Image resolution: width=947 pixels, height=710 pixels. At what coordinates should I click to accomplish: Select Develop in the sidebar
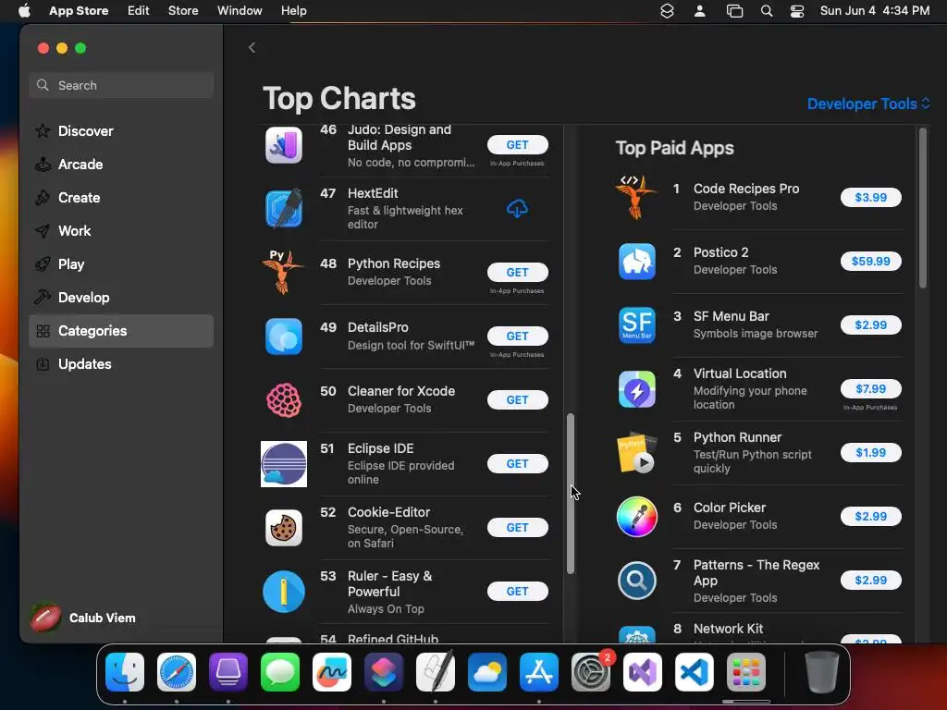(121, 298)
